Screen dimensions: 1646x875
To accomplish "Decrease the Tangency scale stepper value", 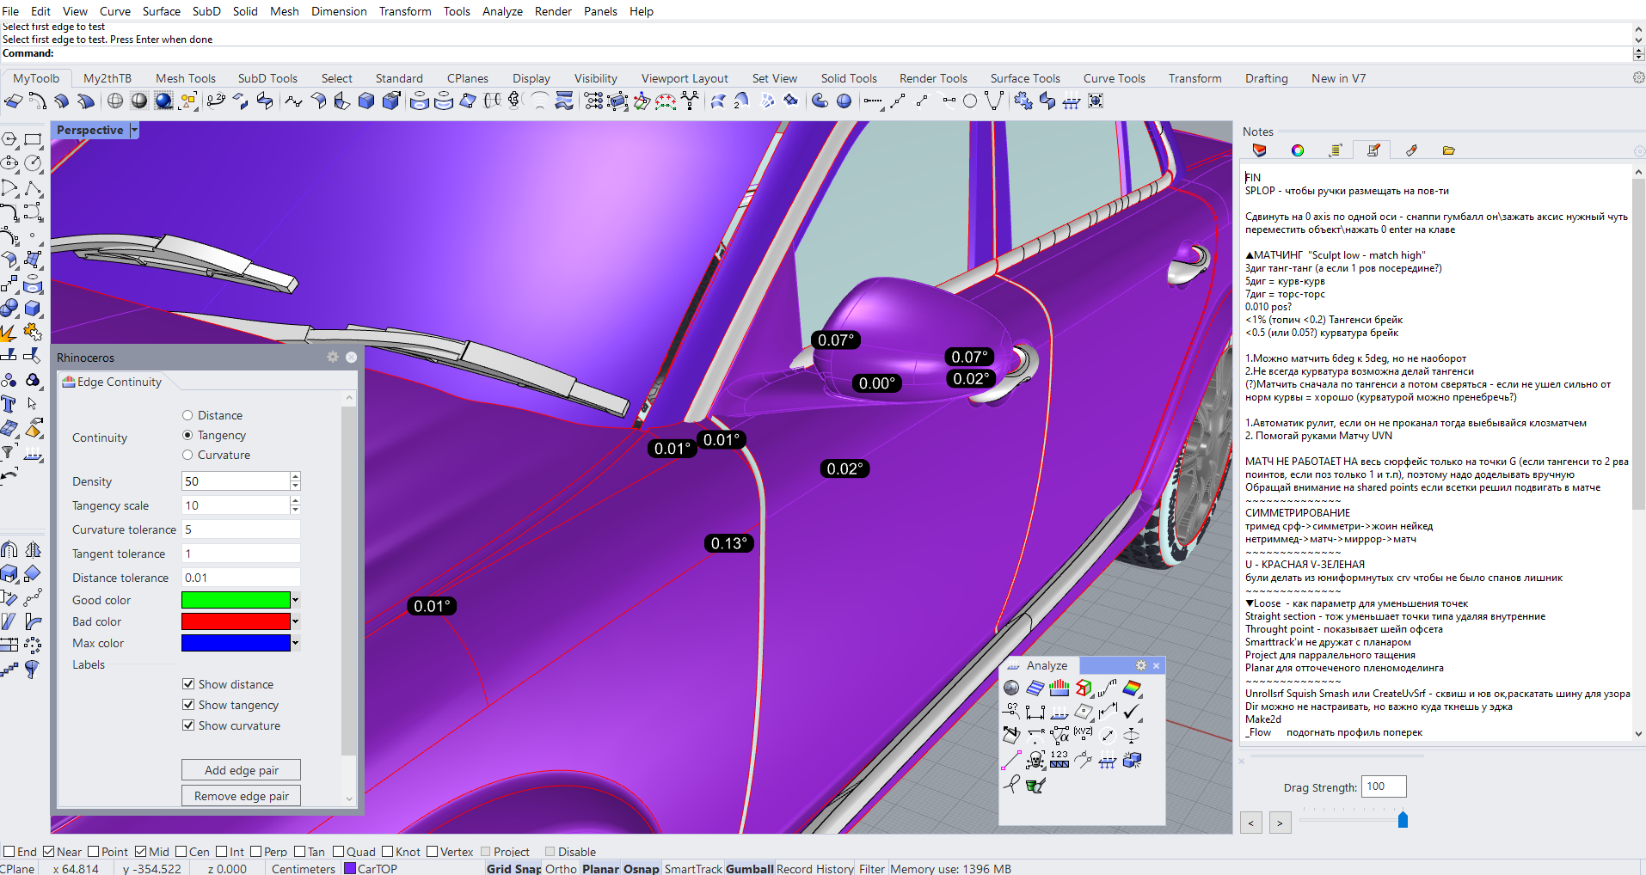I will (295, 510).
